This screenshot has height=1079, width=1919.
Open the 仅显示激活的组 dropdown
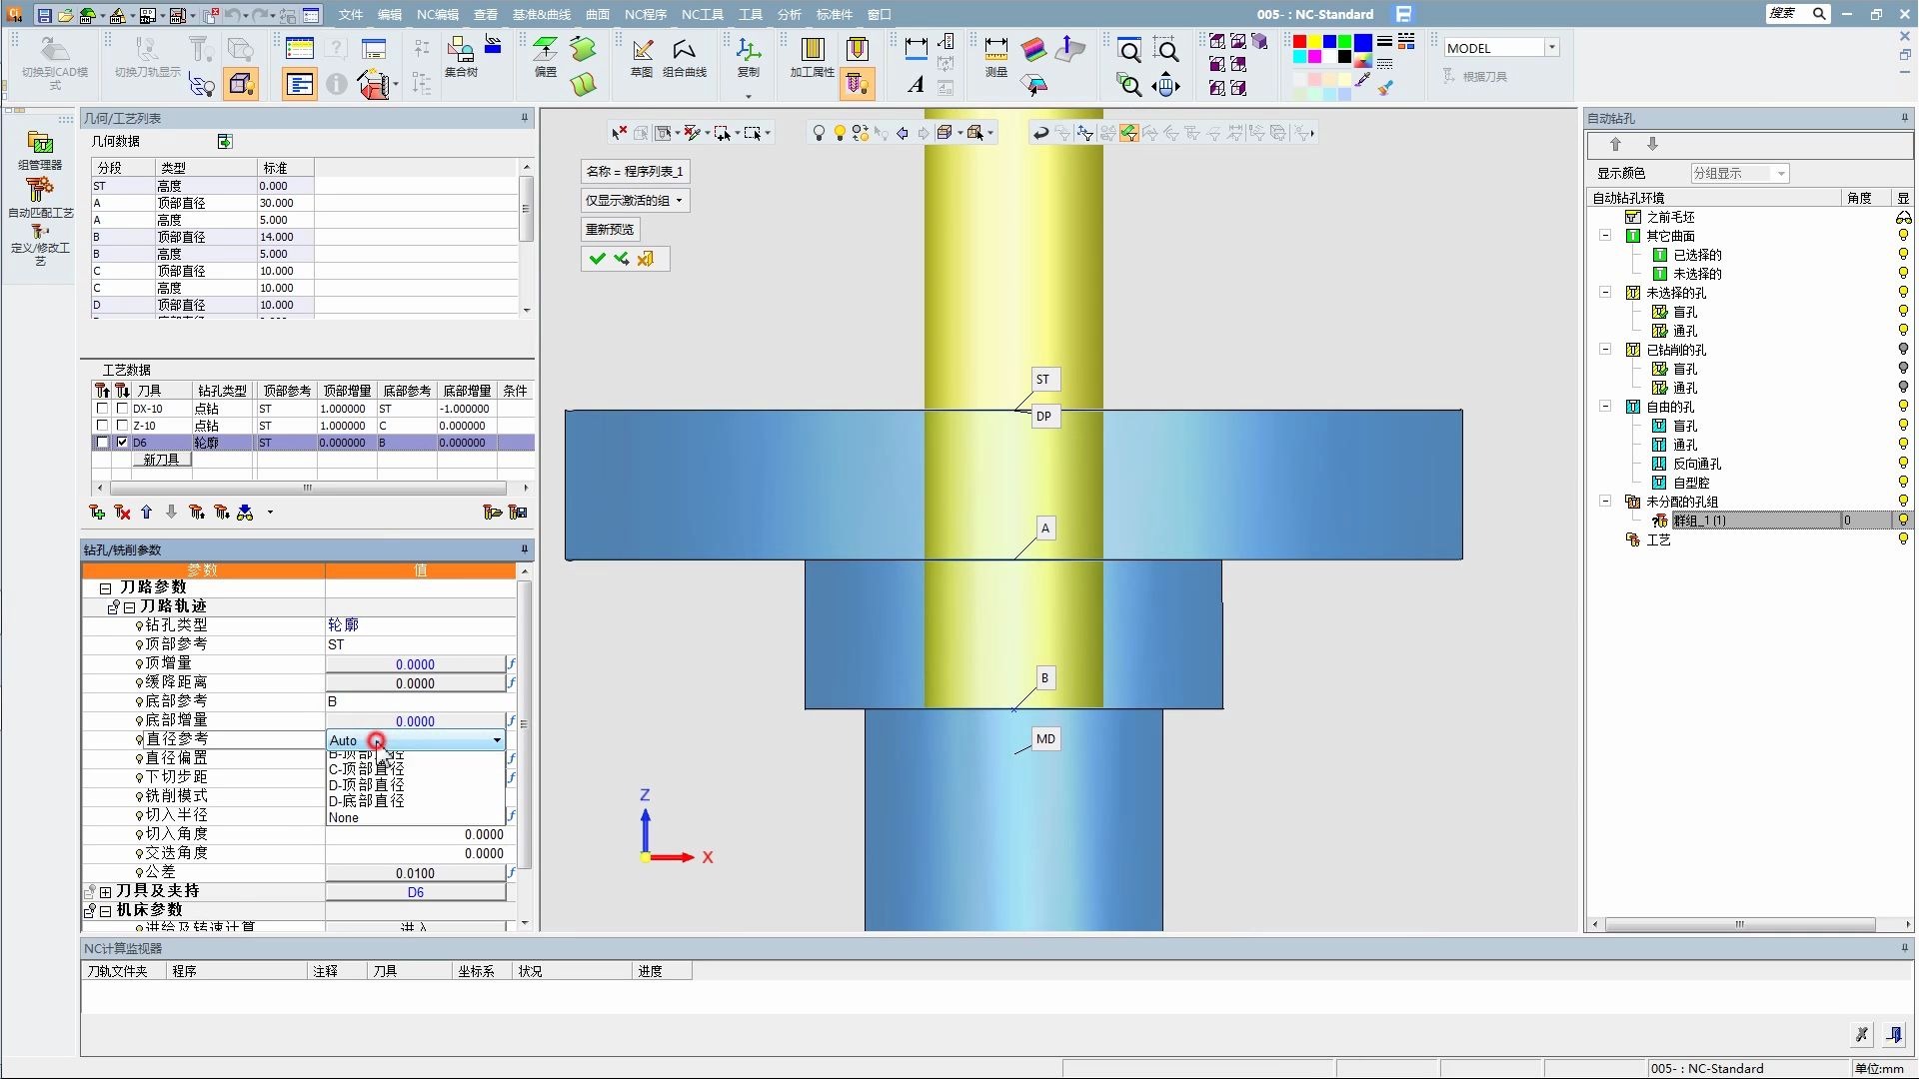[x=635, y=201]
